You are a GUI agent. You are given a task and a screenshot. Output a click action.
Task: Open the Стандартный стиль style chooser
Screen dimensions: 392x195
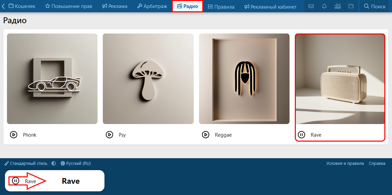(26, 163)
